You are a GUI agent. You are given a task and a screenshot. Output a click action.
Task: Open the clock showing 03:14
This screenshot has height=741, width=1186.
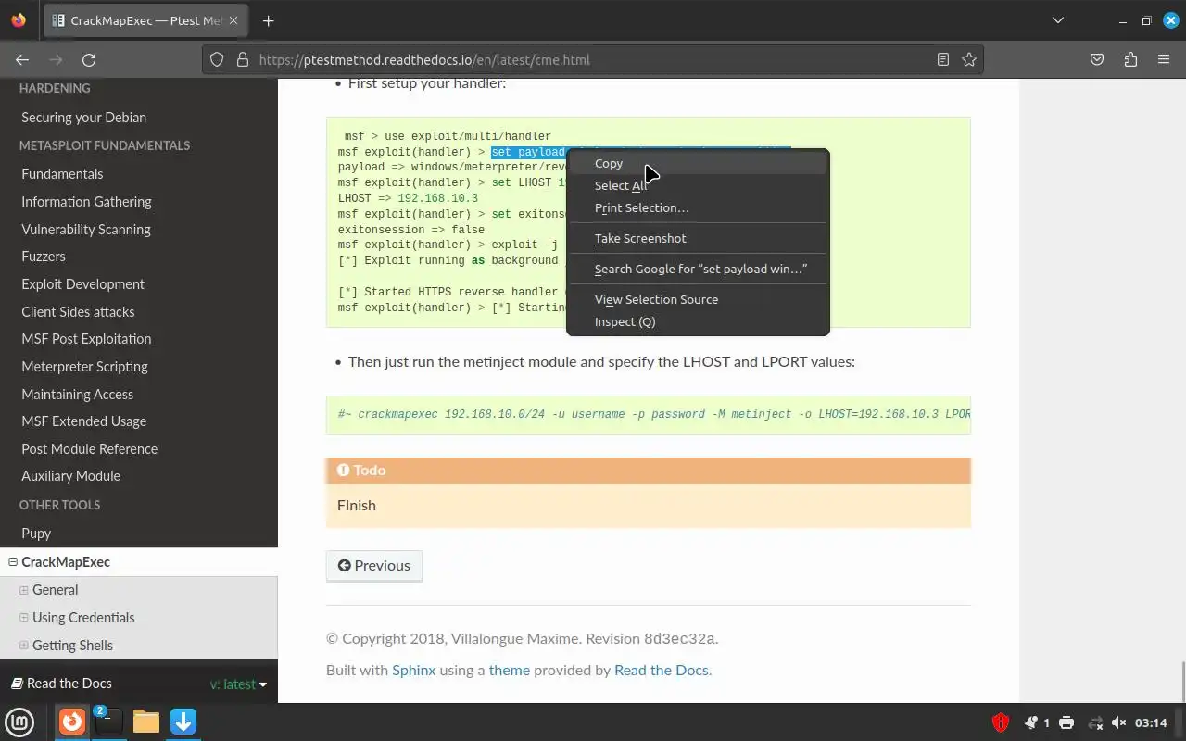coord(1151,722)
